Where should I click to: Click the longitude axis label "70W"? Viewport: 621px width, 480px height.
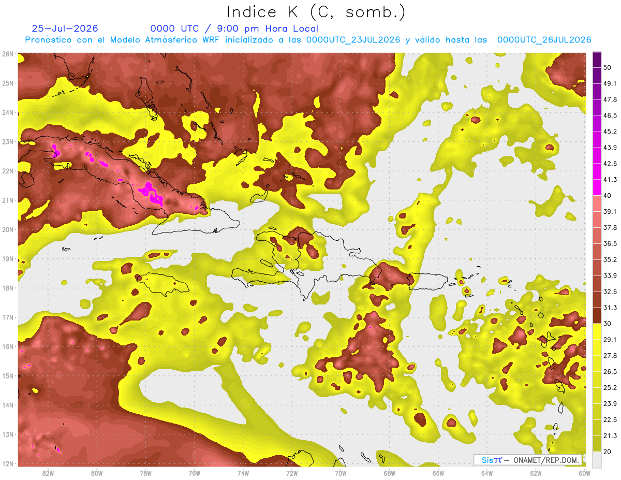coord(341,473)
